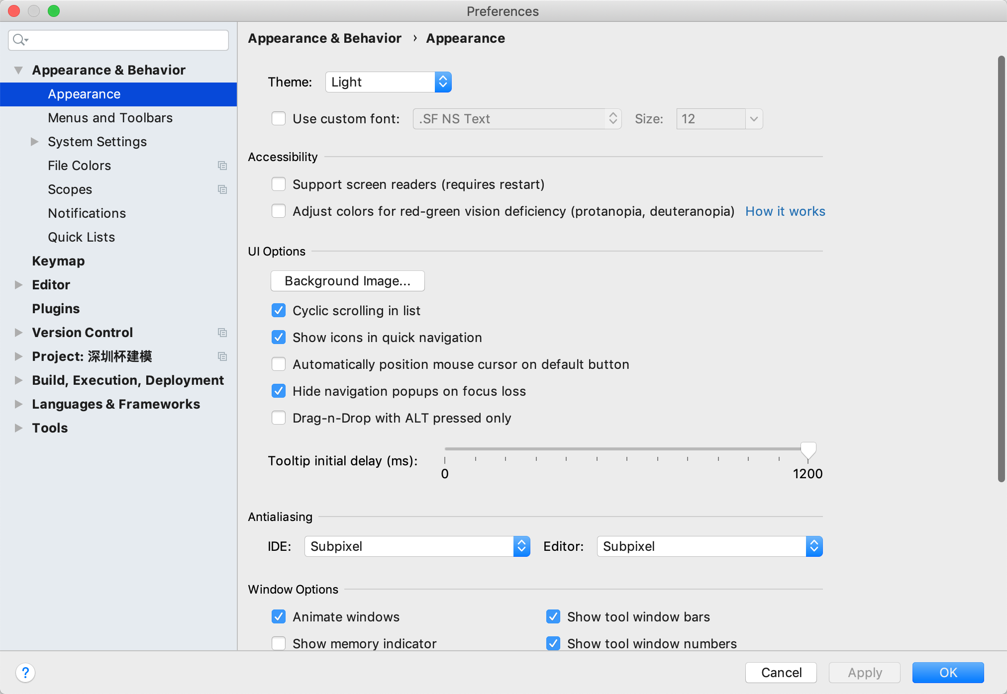Click the Appearance & Behavior expander arrow
This screenshot has height=694, width=1007.
pyautogui.click(x=17, y=70)
